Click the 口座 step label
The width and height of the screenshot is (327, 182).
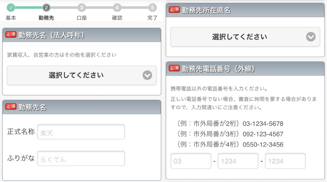pos(82,18)
